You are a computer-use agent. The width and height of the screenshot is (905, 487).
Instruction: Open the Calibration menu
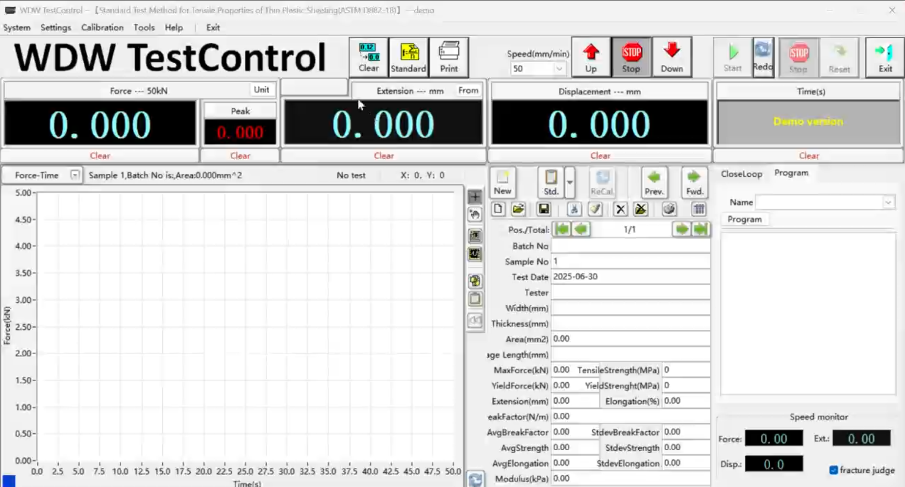pyautogui.click(x=102, y=27)
